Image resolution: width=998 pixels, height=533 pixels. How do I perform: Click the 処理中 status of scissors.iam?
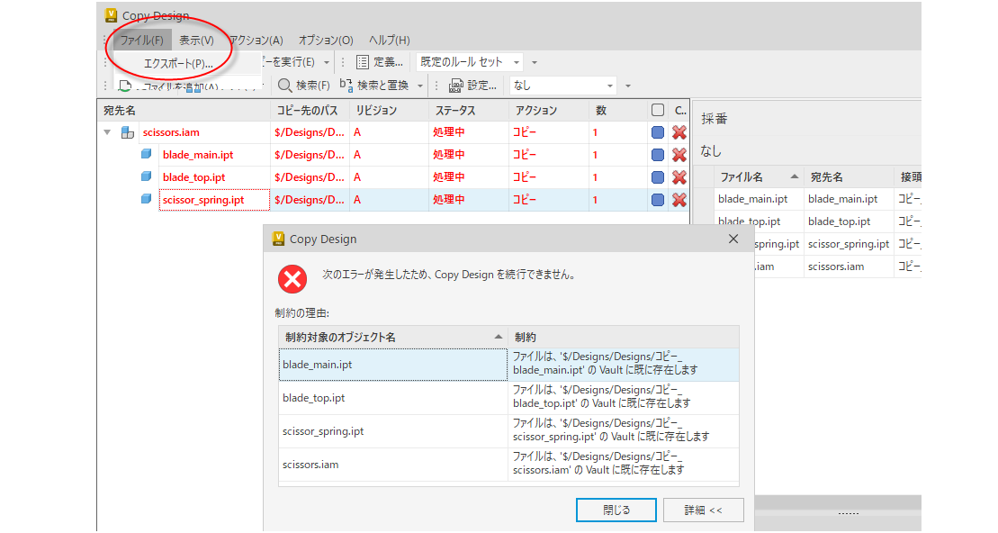click(x=449, y=132)
